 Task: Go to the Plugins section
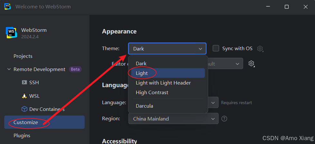point(22,136)
